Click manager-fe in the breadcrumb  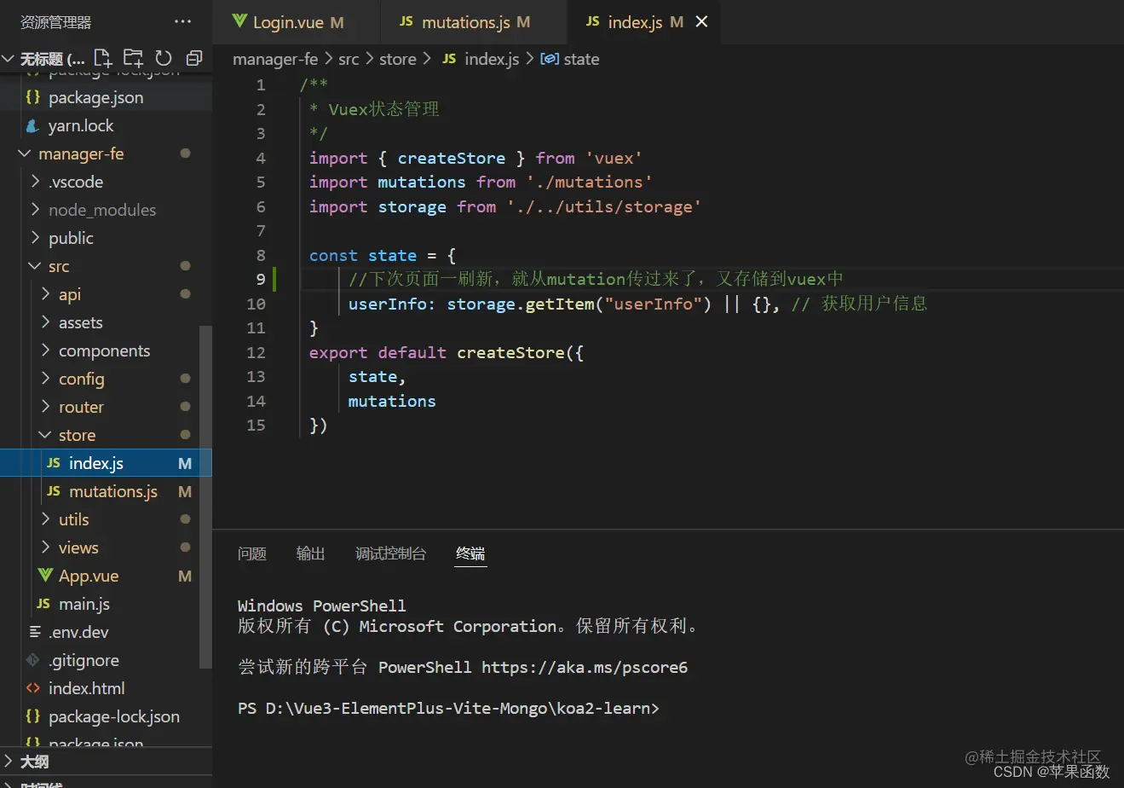(x=275, y=59)
